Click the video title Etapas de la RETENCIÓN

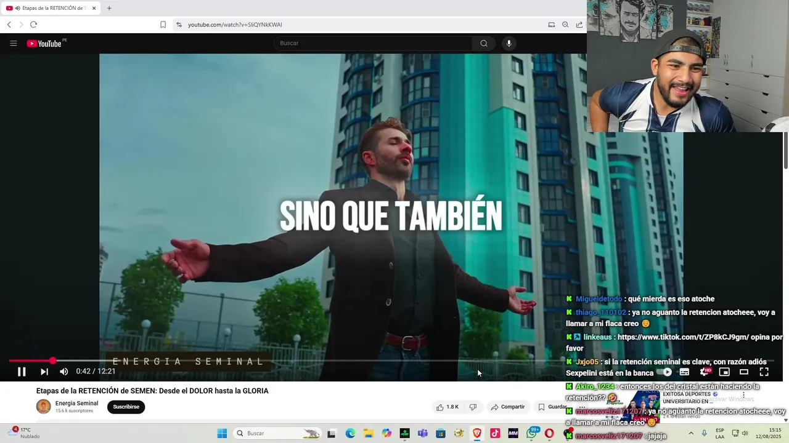click(x=152, y=391)
